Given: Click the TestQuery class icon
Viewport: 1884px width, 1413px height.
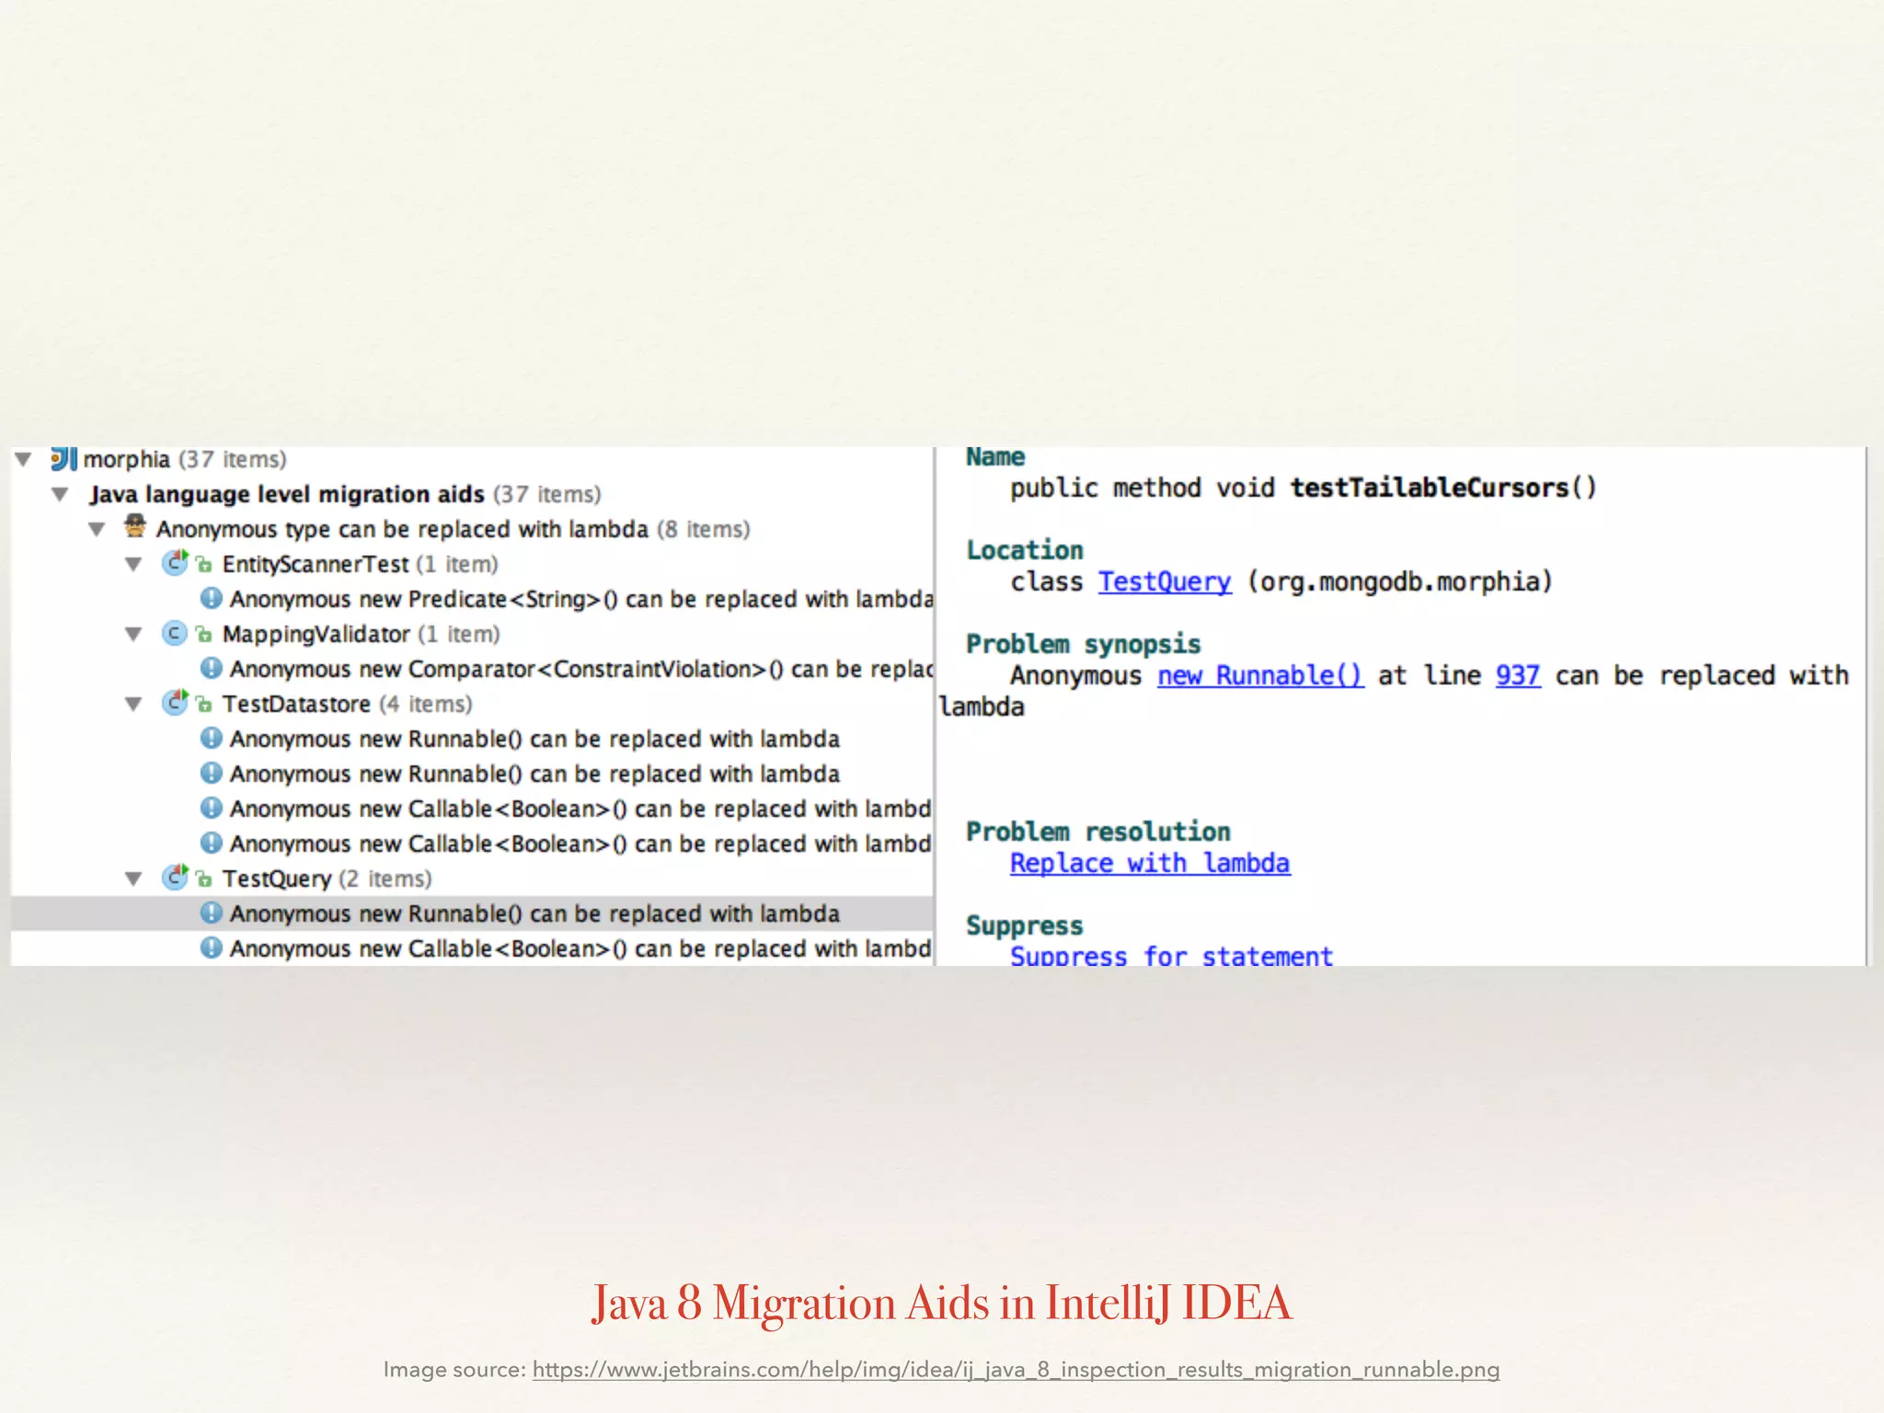Looking at the screenshot, I should point(175,878).
